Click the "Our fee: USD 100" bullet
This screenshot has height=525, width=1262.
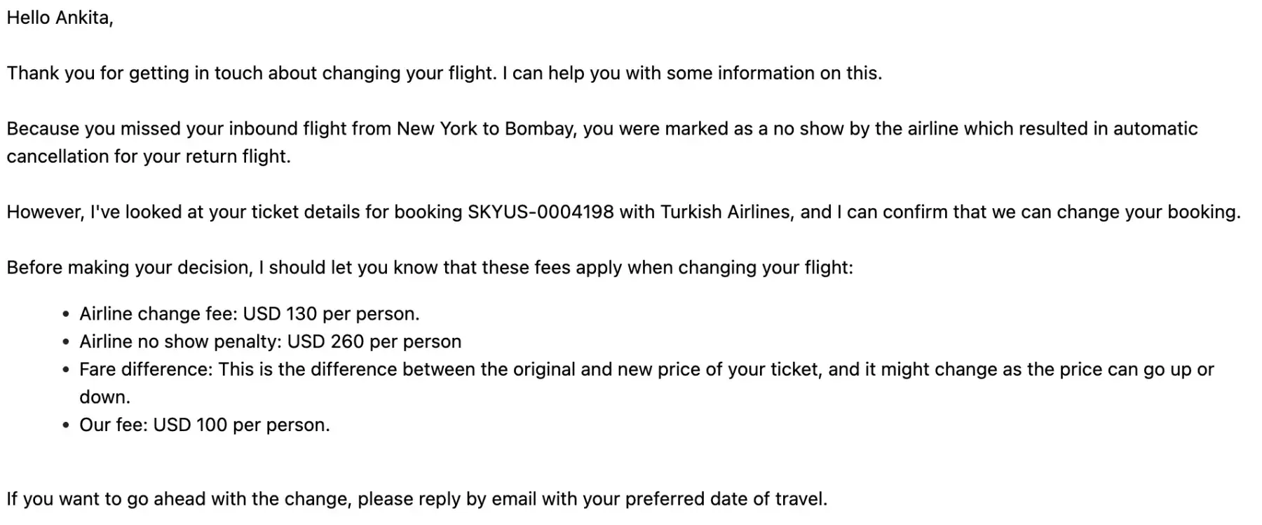coord(203,425)
